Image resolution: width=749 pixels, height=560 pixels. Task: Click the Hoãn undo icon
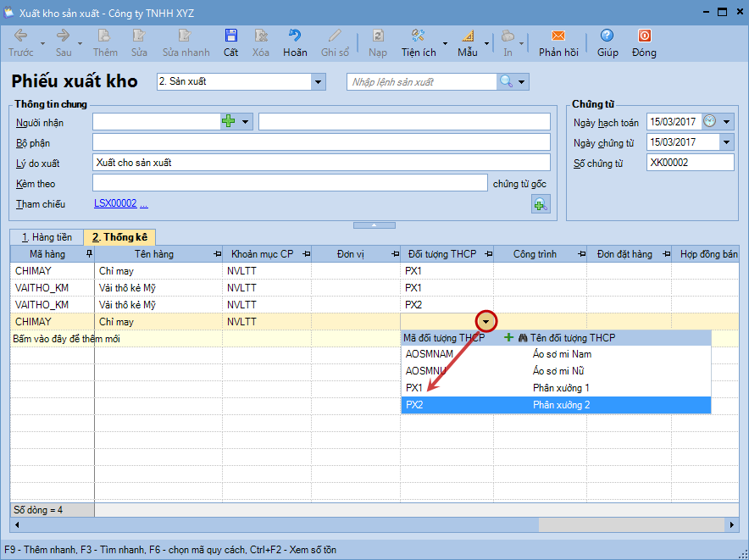tap(295, 36)
